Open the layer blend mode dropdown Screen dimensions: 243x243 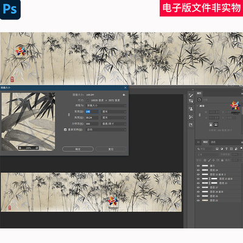click(207, 154)
